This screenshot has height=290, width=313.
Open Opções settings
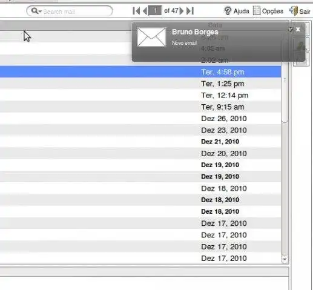(268, 11)
